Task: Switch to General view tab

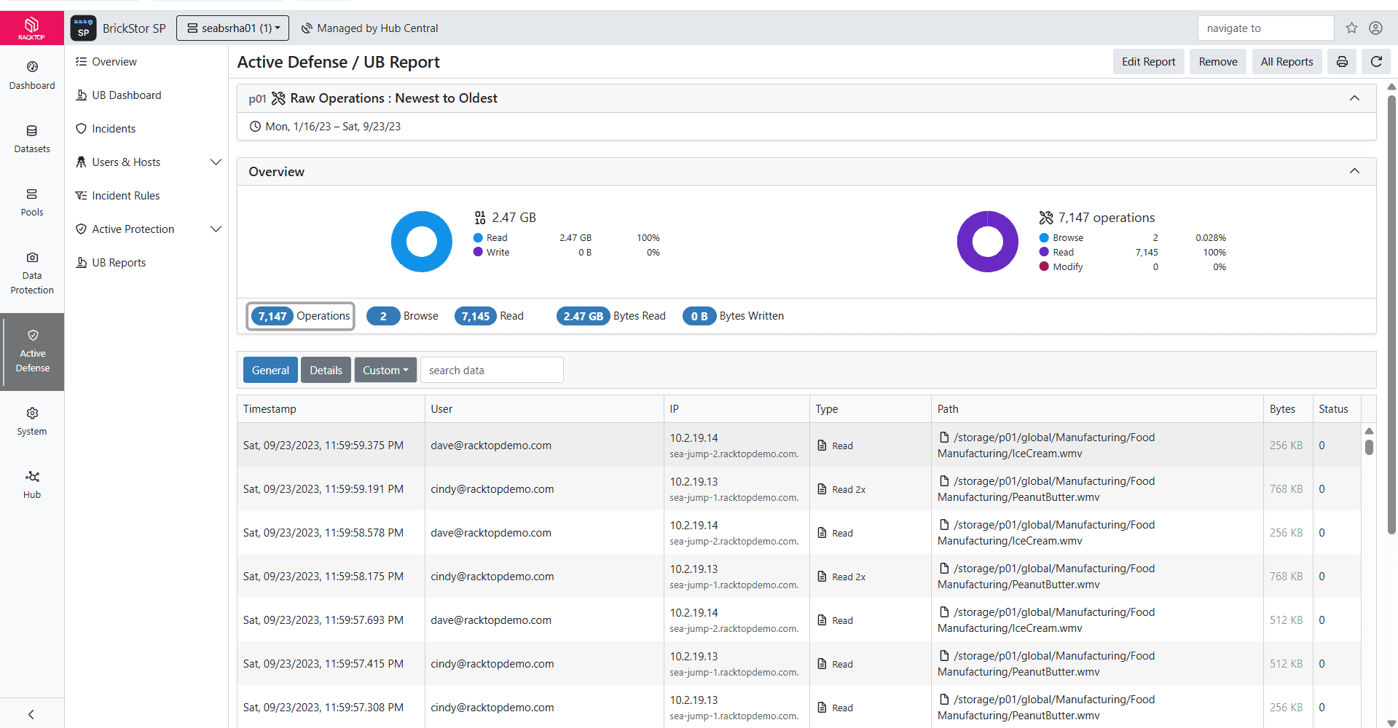Action: (x=270, y=370)
